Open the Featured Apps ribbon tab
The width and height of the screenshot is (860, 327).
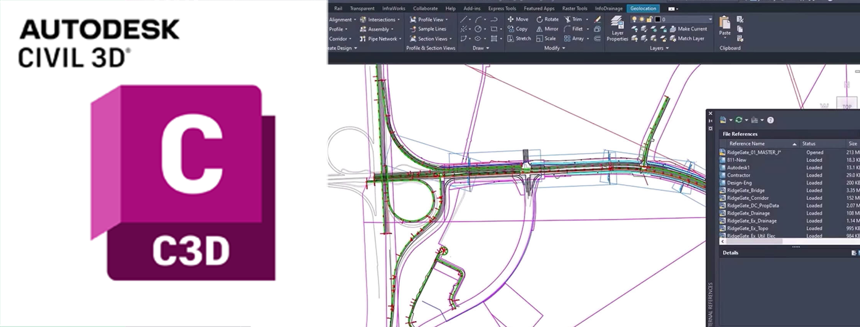pos(539,8)
